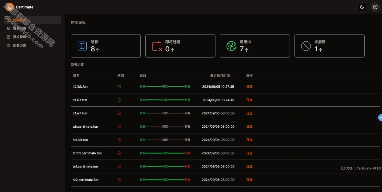Click the 控制面板 page heading

click(x=78, y=23)
